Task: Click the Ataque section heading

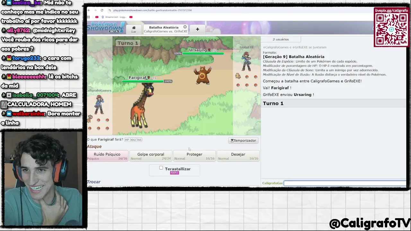Action: 94,147
